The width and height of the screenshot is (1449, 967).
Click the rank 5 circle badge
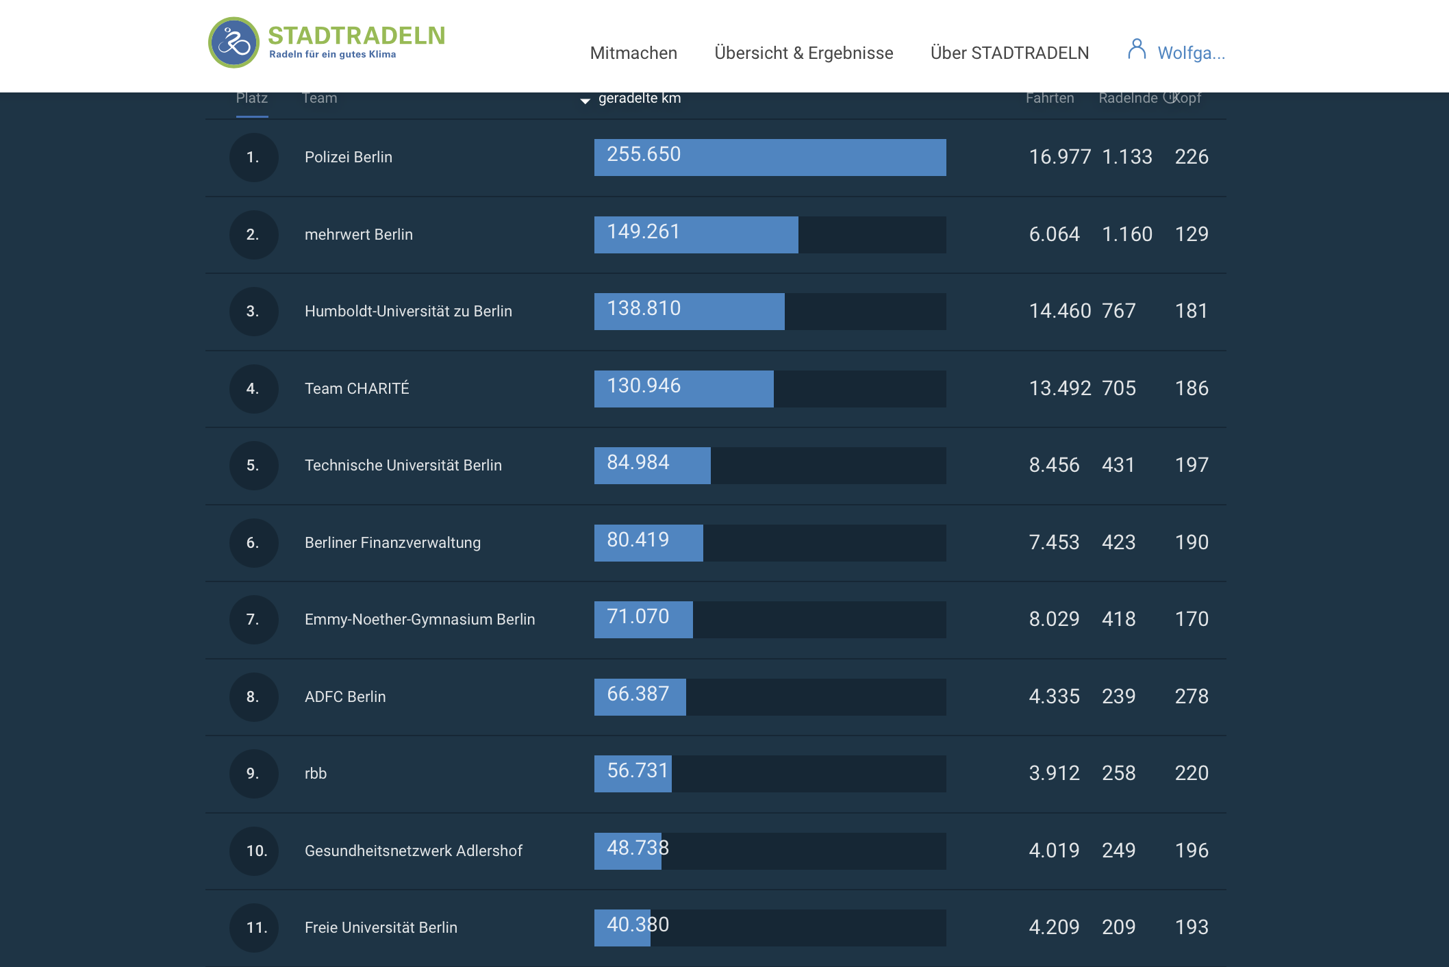[x=253, y=466]
